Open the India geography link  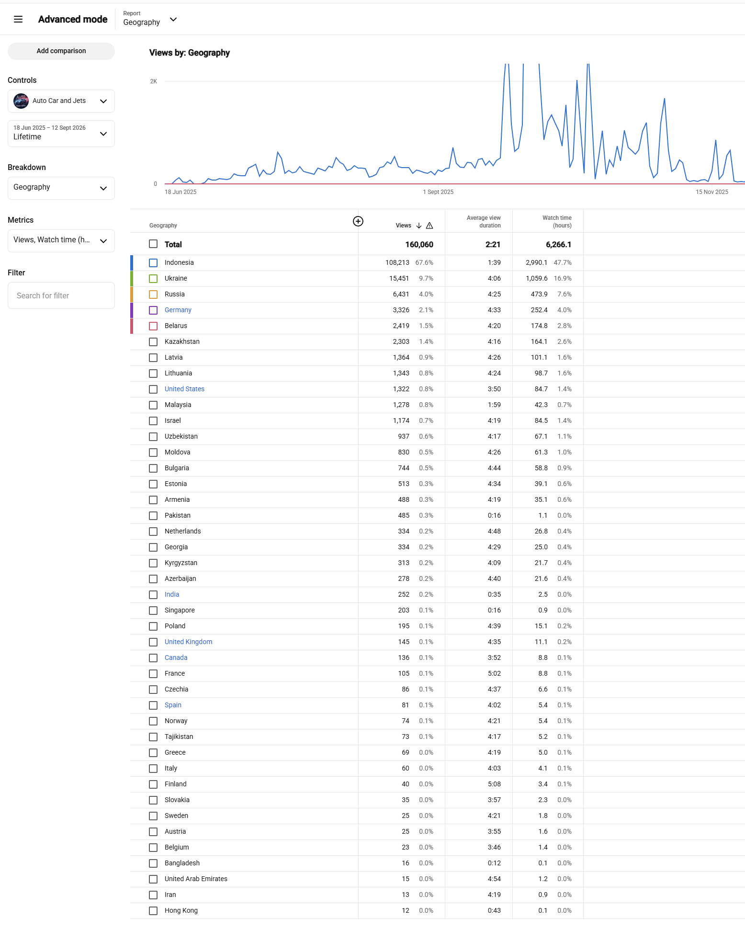172,595
